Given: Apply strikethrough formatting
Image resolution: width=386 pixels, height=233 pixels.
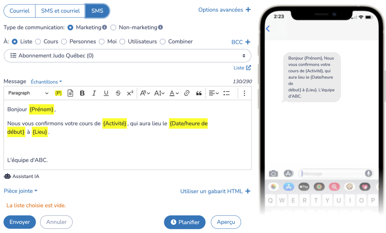Looking at the screenshot, I should coord(118,93).
